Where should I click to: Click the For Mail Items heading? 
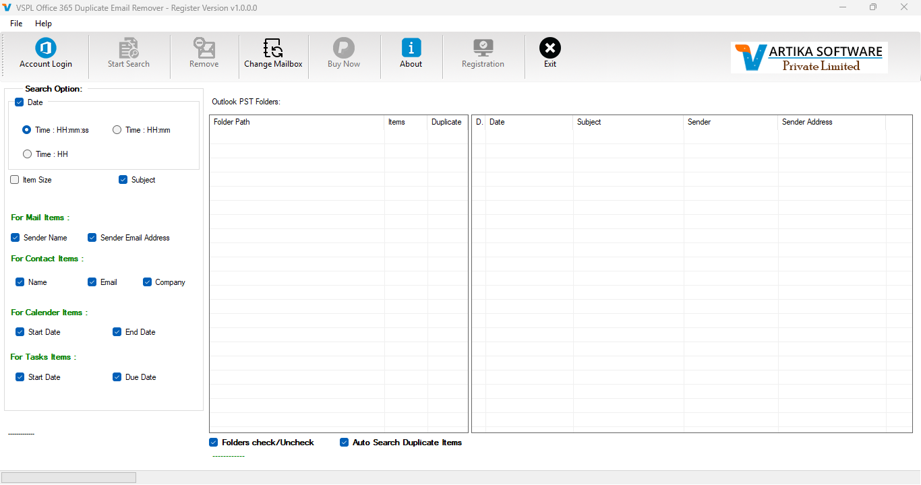pos(40,218)
